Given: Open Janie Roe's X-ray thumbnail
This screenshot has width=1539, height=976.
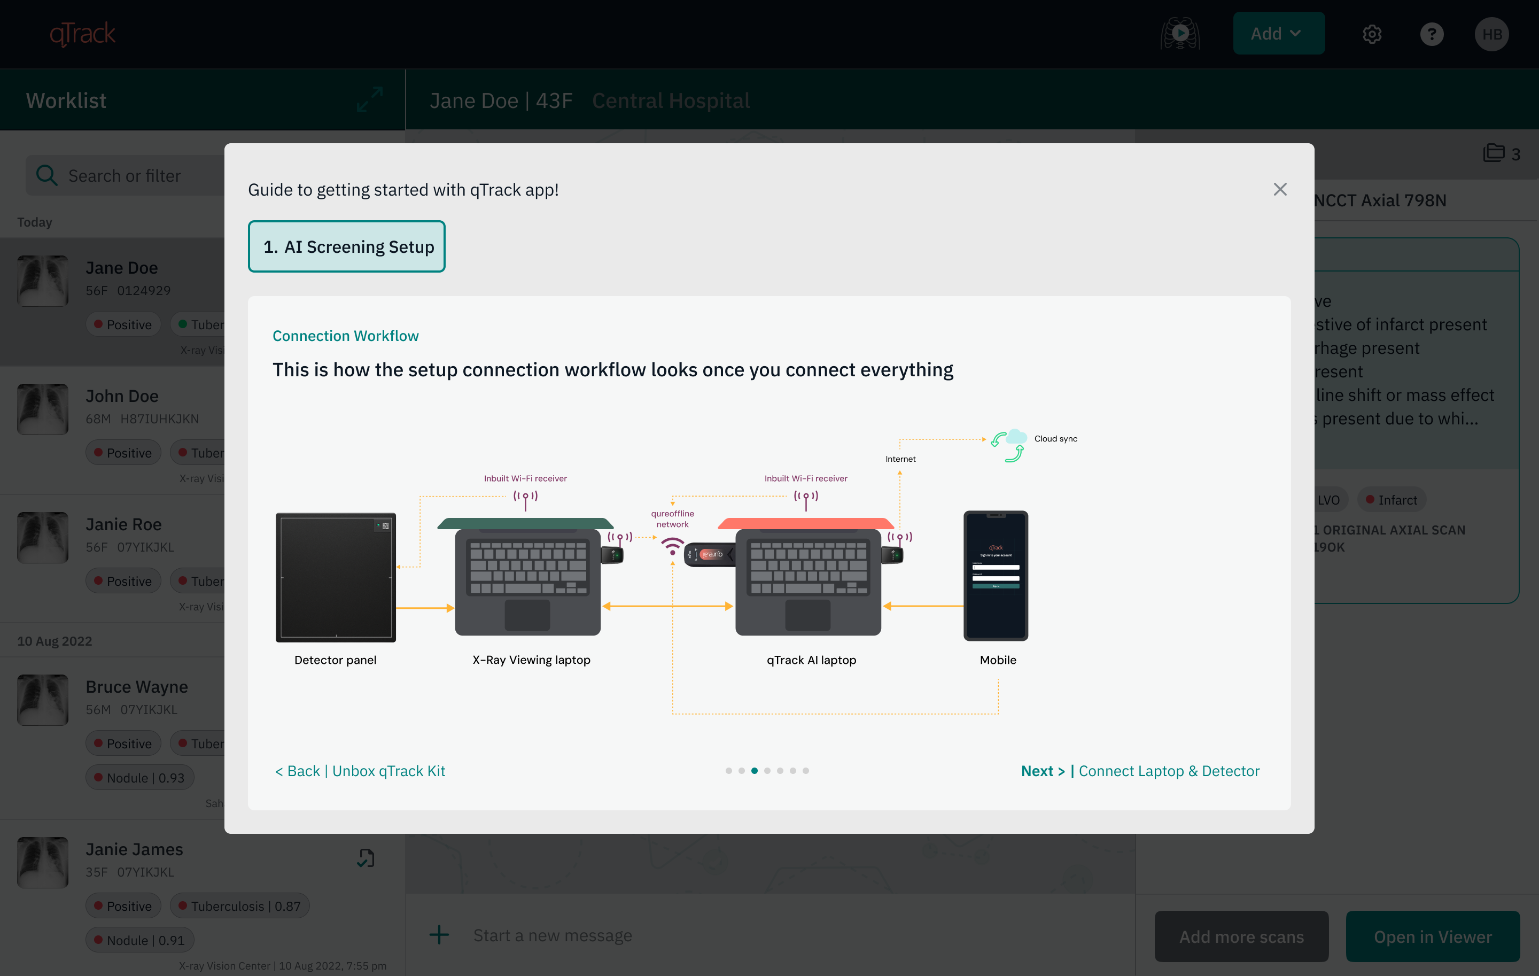Looking at the screenshot, I should click(43, 538).
